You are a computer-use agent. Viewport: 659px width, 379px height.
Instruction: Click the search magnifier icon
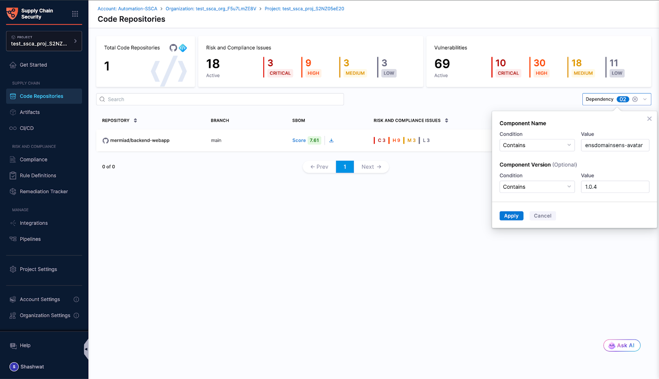pyautogui.click(x=102, y=99)
